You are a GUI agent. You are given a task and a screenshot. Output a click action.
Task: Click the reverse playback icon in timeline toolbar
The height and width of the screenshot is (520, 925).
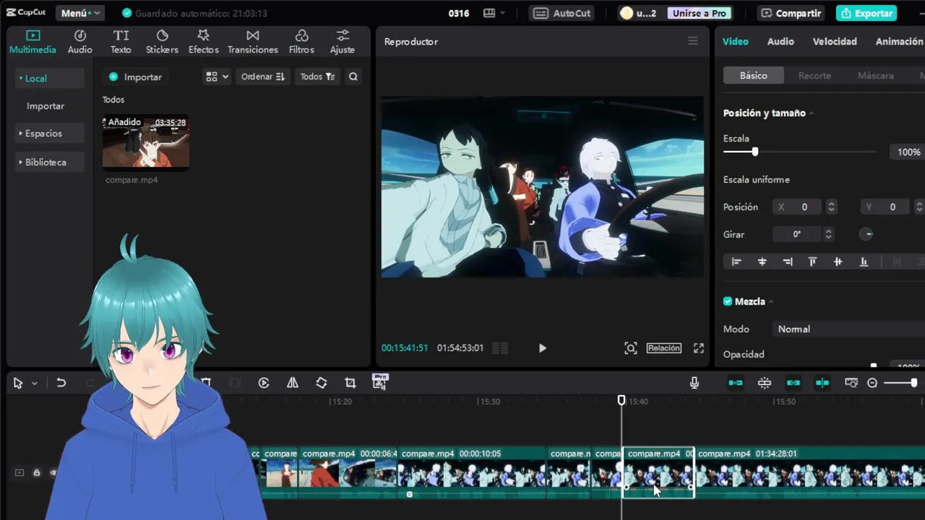pyautogui.click(x=264, y=383)
